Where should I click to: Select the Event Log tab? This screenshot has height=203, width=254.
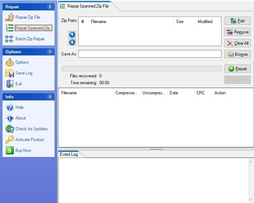69,154
